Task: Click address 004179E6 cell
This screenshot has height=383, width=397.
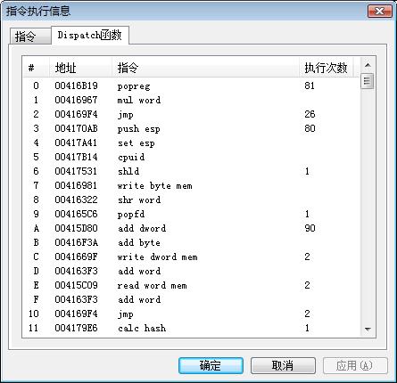Action: [x=76, y=328]
